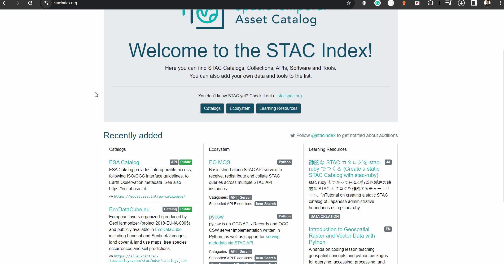The image size is (504, 264).
Task: Bookmark this page with the star icon
Action: click(349, 3)
